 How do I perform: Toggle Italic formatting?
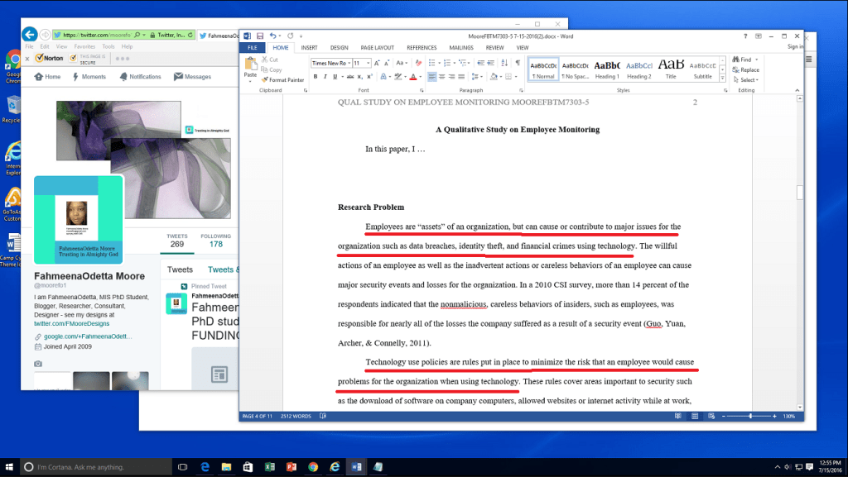325,77
